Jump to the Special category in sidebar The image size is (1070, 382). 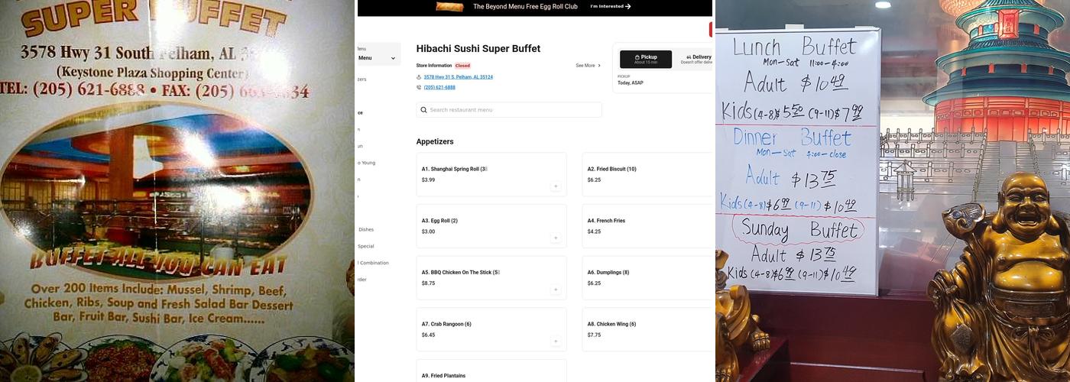coord(365,246)
